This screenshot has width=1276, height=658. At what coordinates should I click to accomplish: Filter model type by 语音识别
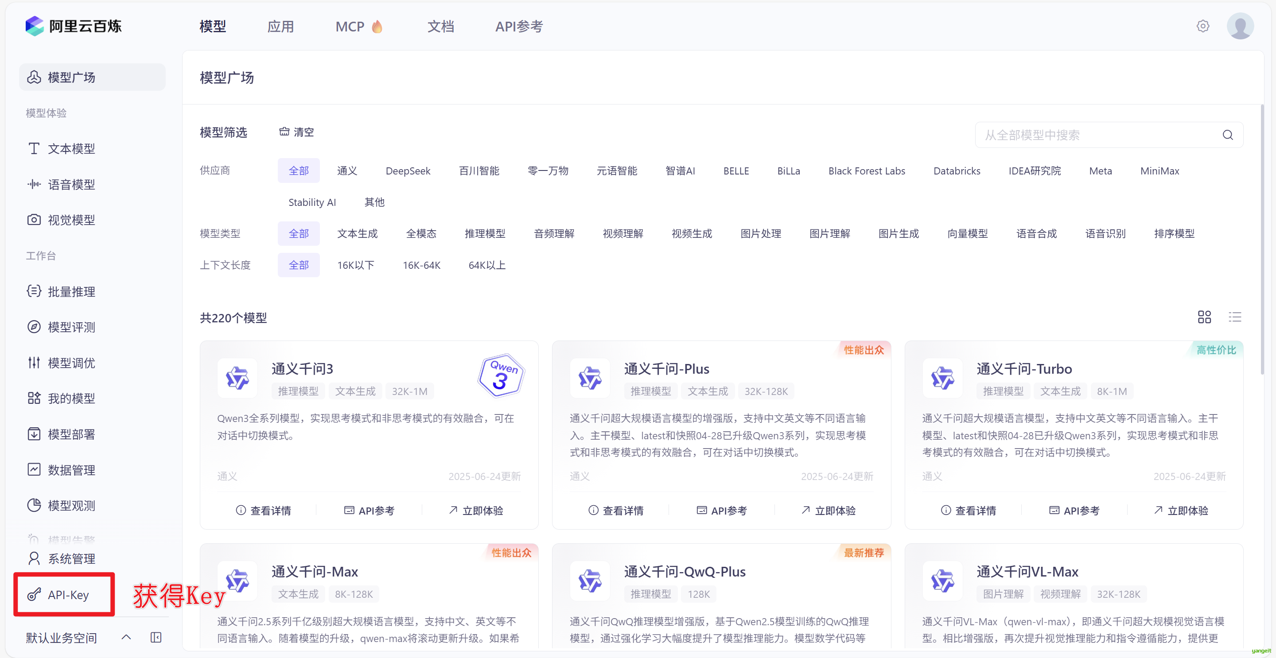tap(1105, 233)
